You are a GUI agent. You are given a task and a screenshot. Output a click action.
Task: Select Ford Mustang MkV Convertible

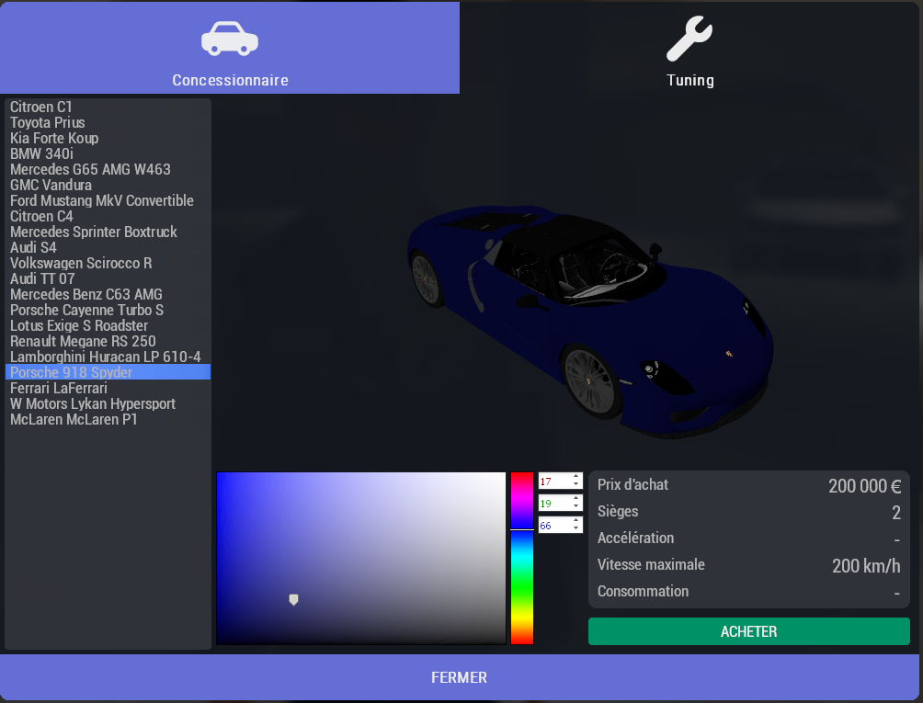[108, 200]
